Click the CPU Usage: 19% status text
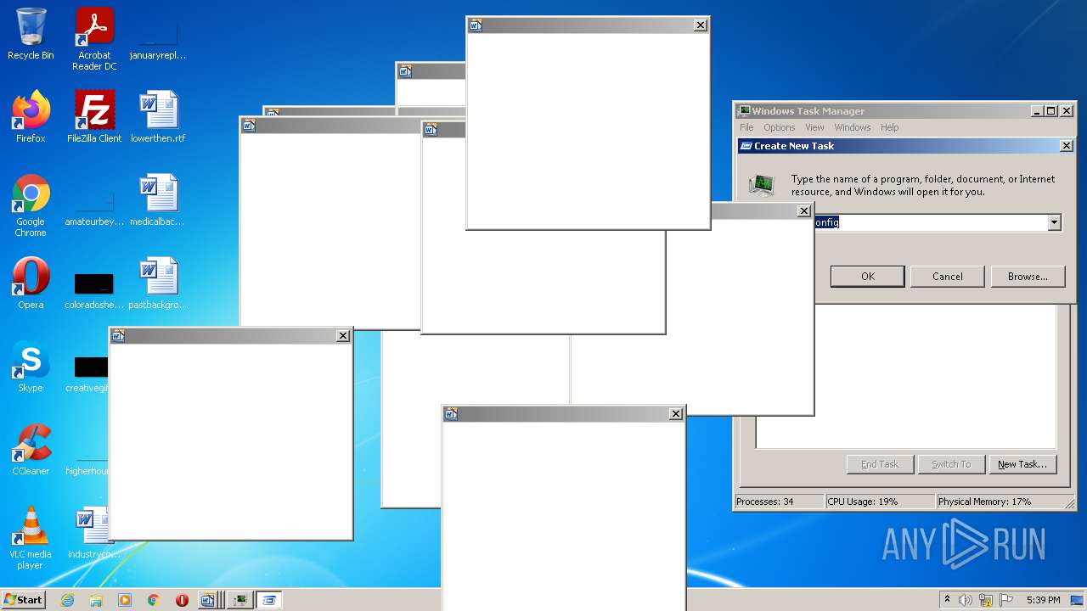 (x=862, y=502)
